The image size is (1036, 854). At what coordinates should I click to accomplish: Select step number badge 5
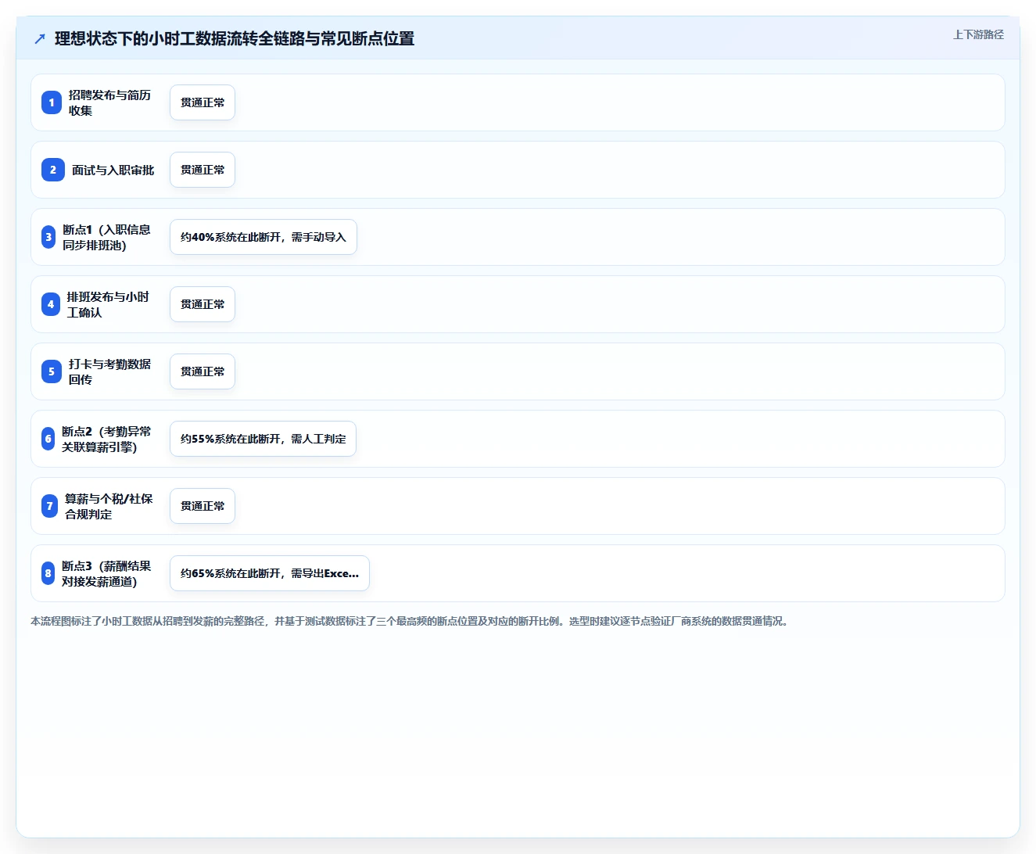point(52,371)
